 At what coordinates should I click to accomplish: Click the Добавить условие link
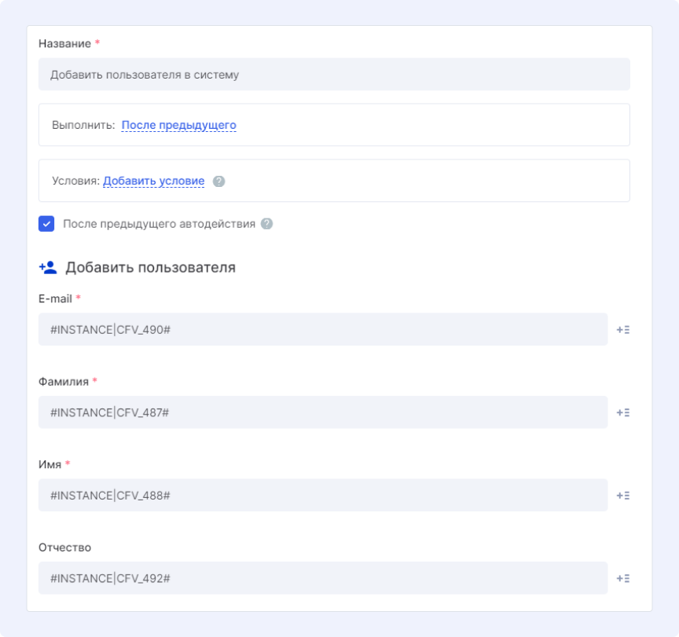tap(153, 181)
